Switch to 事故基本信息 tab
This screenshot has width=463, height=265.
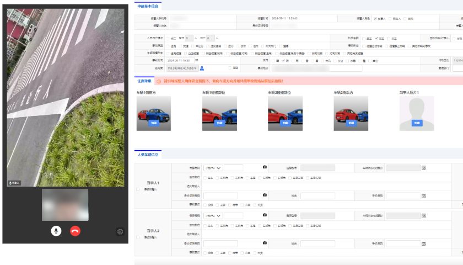click(x=148, y=6)
